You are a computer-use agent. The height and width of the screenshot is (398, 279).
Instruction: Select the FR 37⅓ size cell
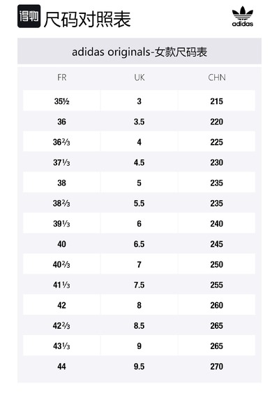(62, 162)
